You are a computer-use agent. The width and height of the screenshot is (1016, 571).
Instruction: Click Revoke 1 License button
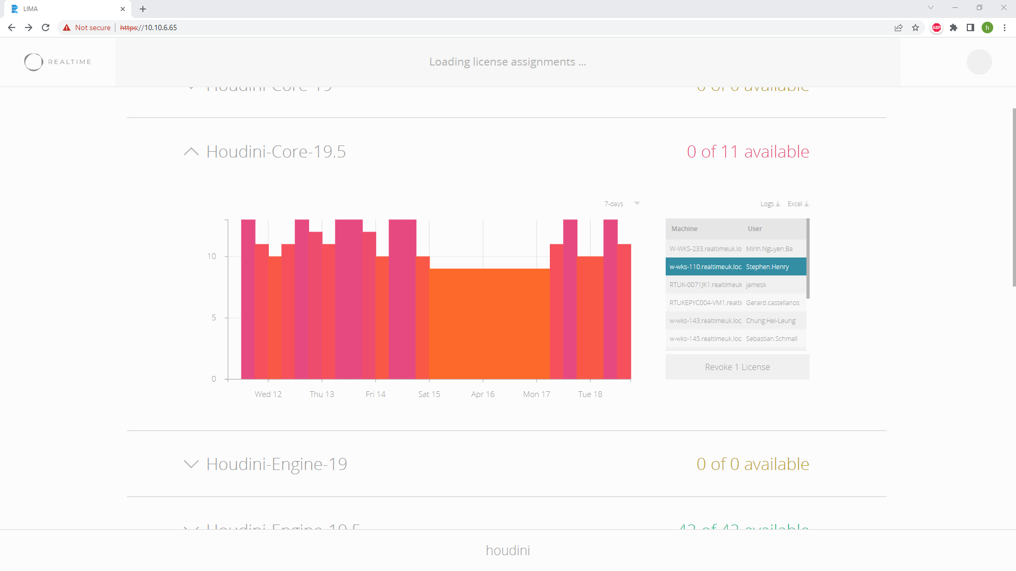(x=737, y=367)
